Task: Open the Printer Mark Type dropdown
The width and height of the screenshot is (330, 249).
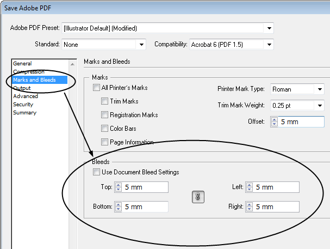Action: tap(297, 89)
